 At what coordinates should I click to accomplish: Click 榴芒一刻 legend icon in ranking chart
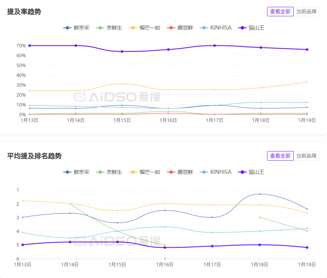(134, 172)
